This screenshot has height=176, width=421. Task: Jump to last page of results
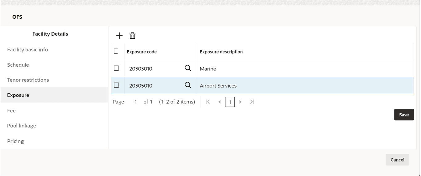click(x=252, y=102)
